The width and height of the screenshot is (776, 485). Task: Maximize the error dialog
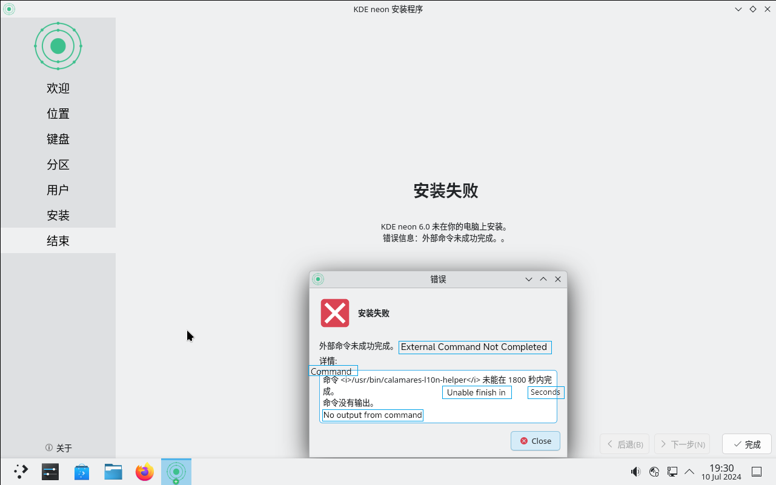coord(543,279)
